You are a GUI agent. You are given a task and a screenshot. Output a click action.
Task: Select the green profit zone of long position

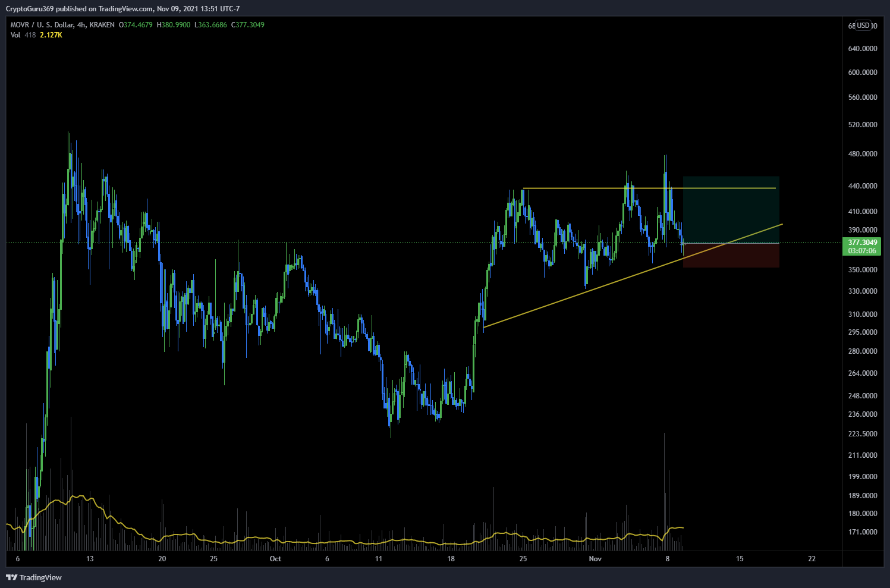(x=731, y=210)
